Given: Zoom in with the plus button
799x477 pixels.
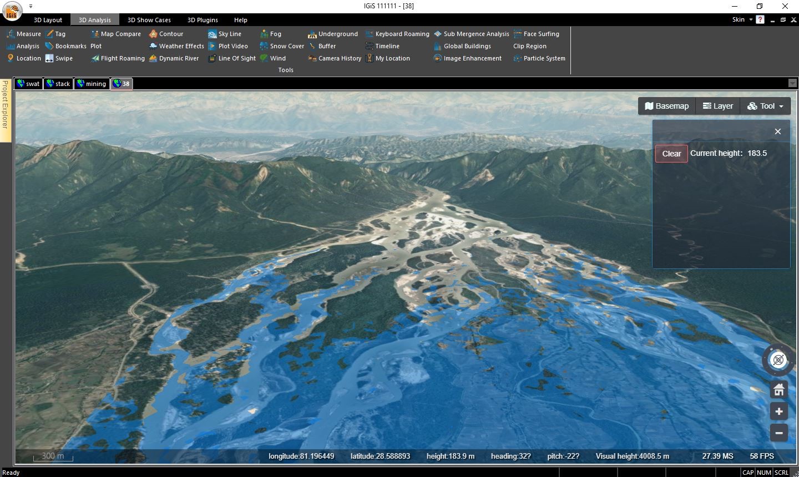Looking at the screenshot, I should 779,412.
